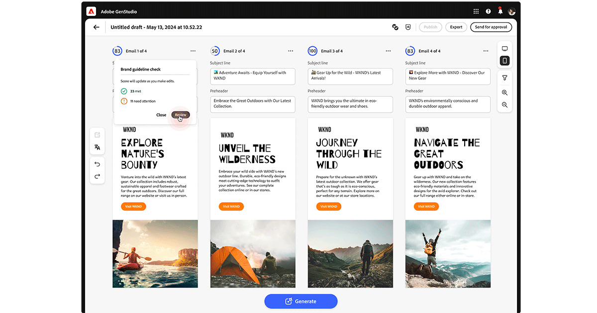Switch to mobile preview mode
Screen dimensions: 597x313
coord(504,61)
